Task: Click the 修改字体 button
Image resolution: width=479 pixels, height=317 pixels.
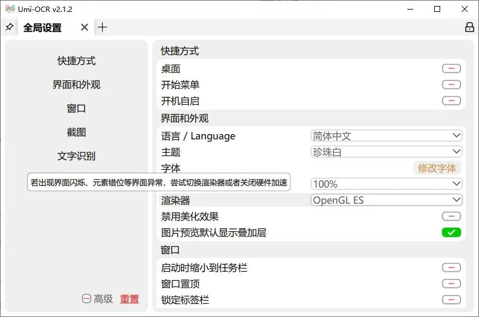Action: (x=437, y=168)
